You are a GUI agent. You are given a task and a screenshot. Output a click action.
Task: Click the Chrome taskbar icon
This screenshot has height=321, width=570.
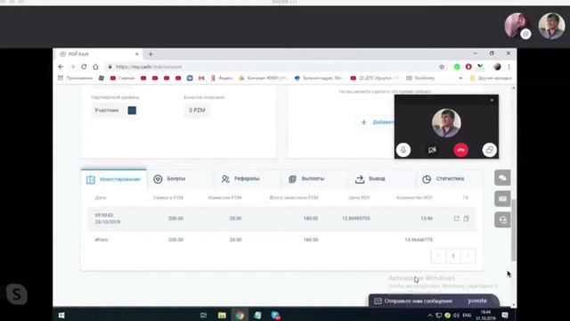click(x=240, y=315)
